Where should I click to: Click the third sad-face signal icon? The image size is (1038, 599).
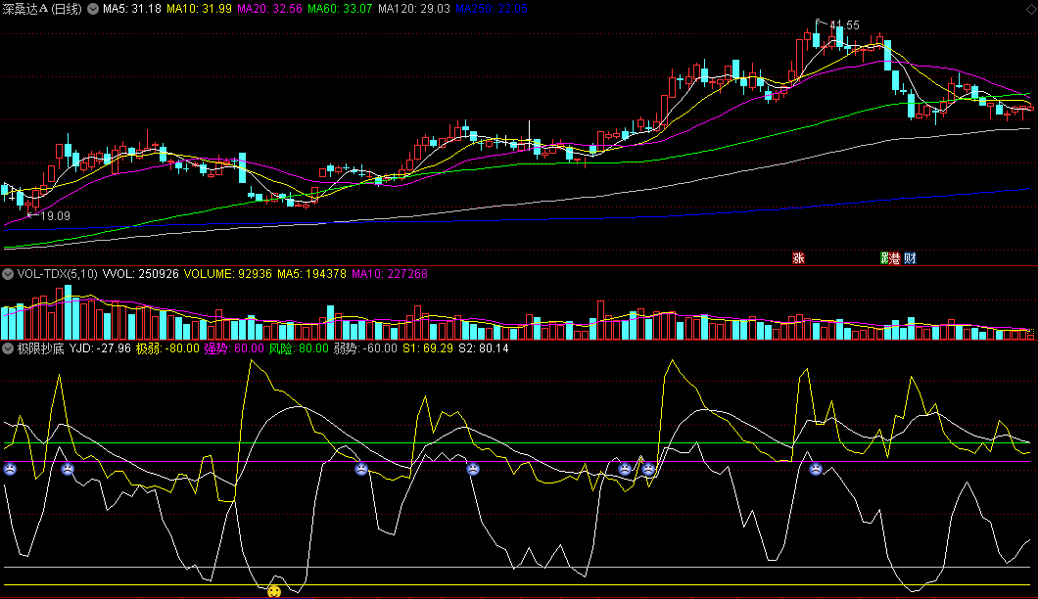[360, 469]
